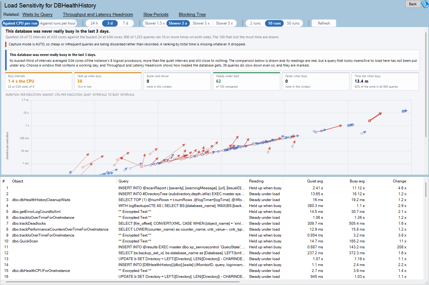Click the horizontal scrollbar below the table
Image resolution: width=429 pixels, height=285 pixels.
(123, 282)
